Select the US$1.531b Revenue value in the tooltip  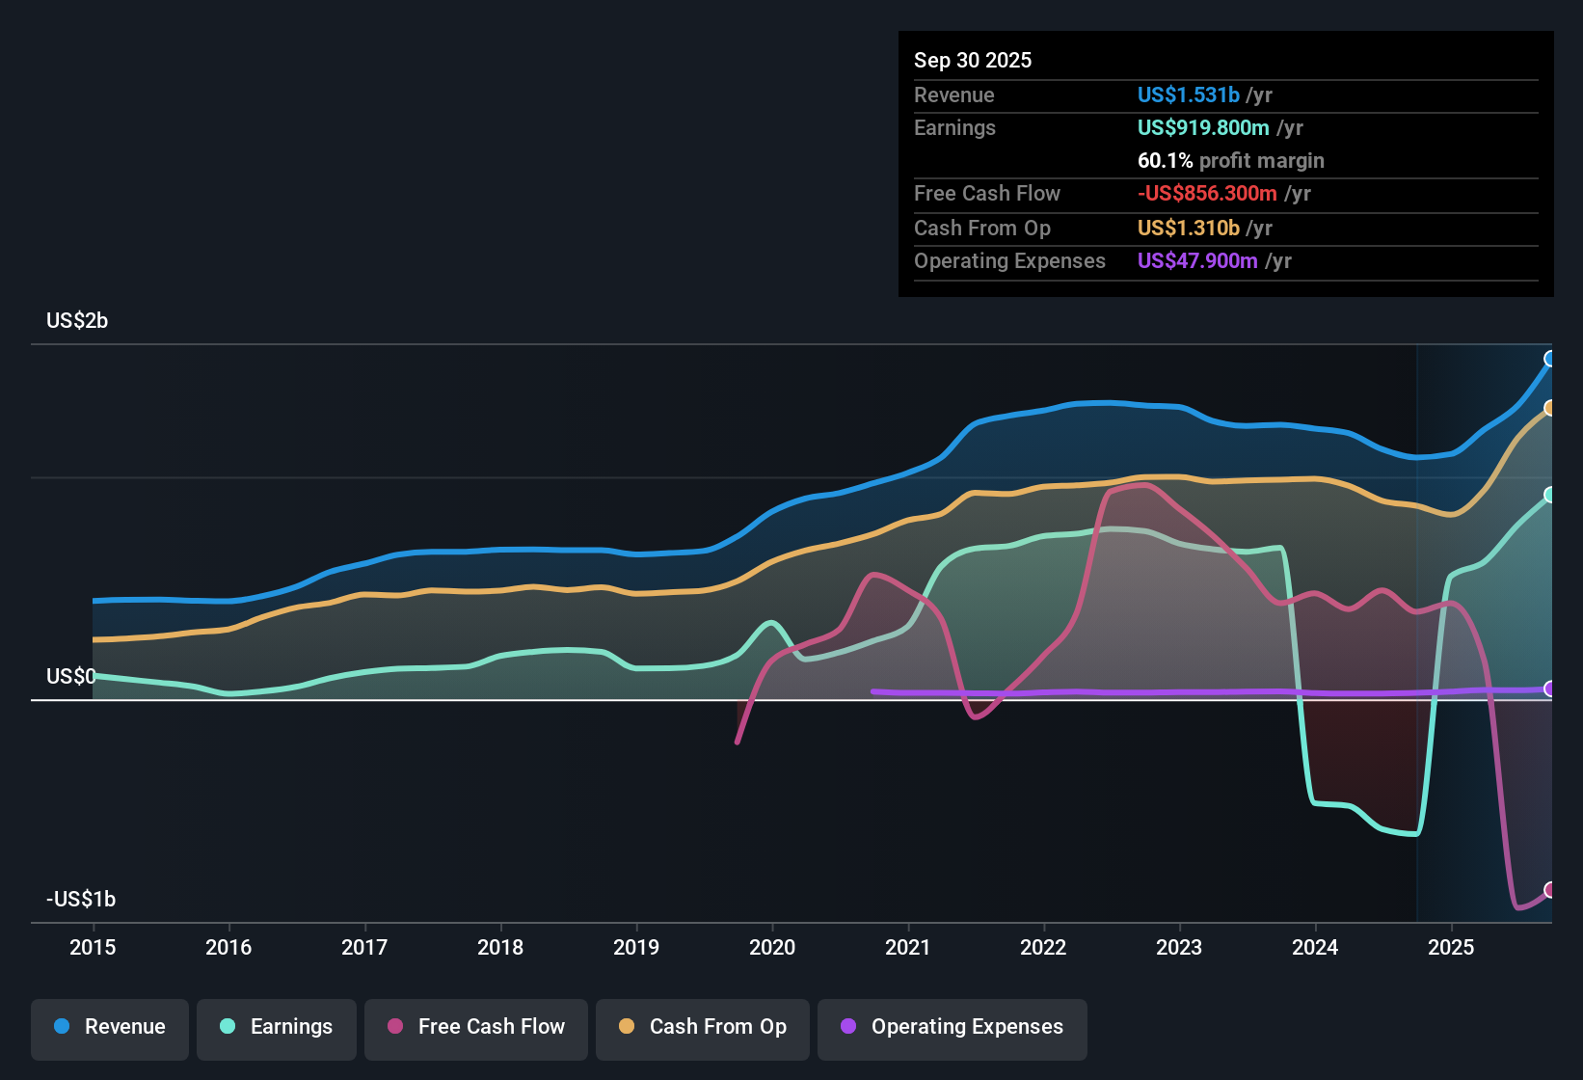pos(1188,94)
